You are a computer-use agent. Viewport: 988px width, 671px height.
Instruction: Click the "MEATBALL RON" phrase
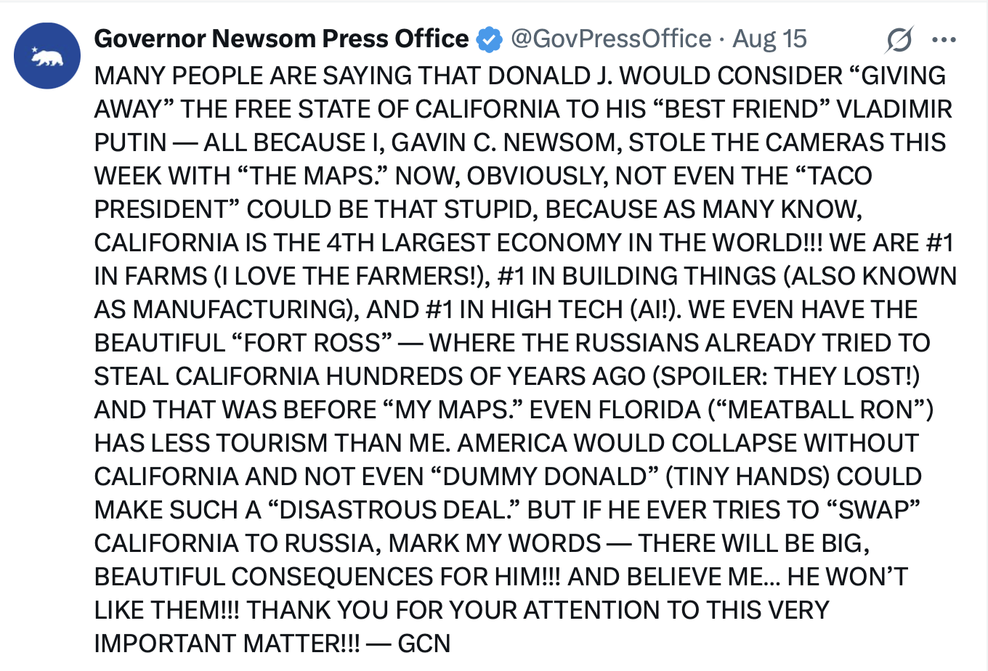coord(826,410)
